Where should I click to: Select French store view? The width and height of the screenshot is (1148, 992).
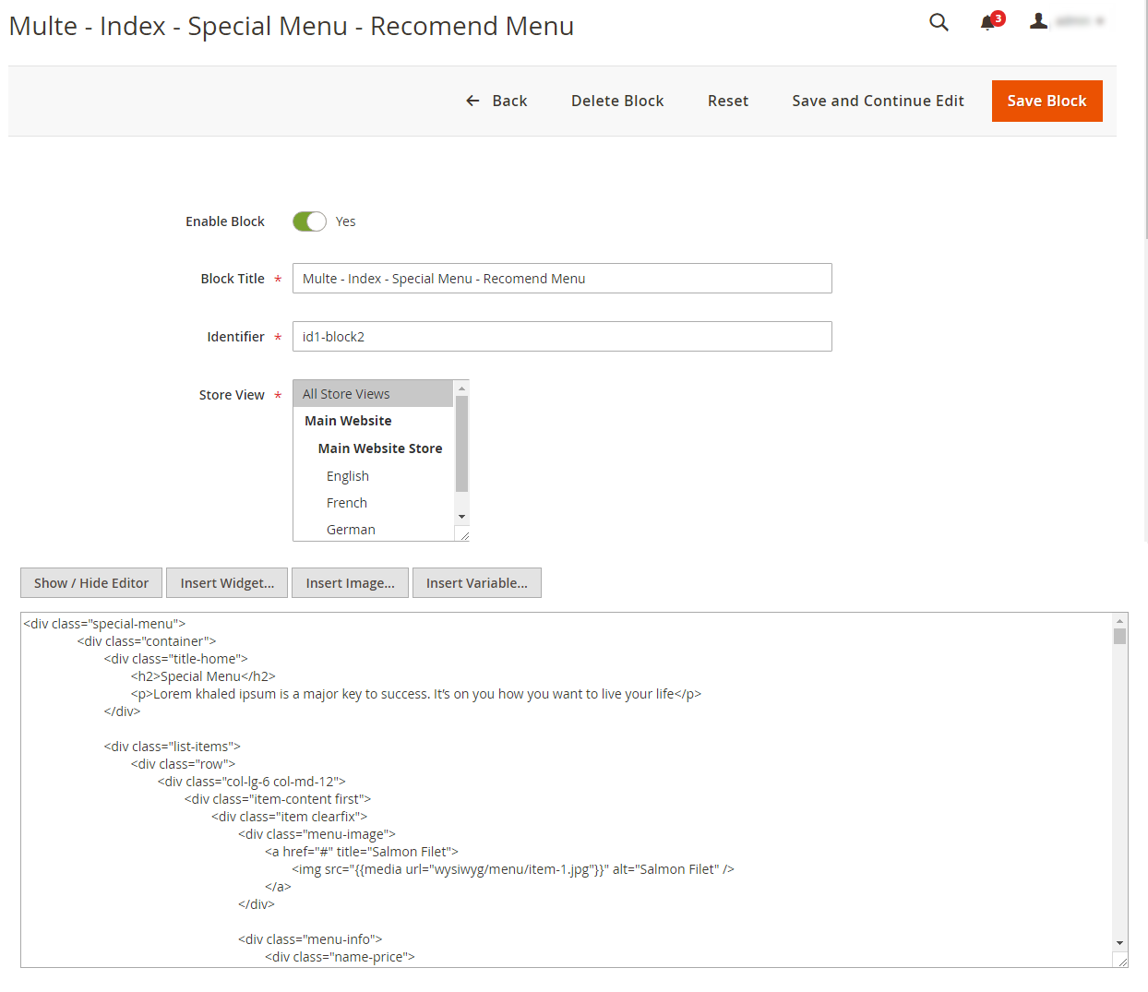tap(347, 503)
